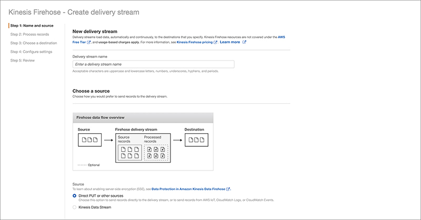The width and height of the screenshot is (421, 220).
Task: Click external link icon beside AWS Free Tier
Action: (x=89, y=42)
